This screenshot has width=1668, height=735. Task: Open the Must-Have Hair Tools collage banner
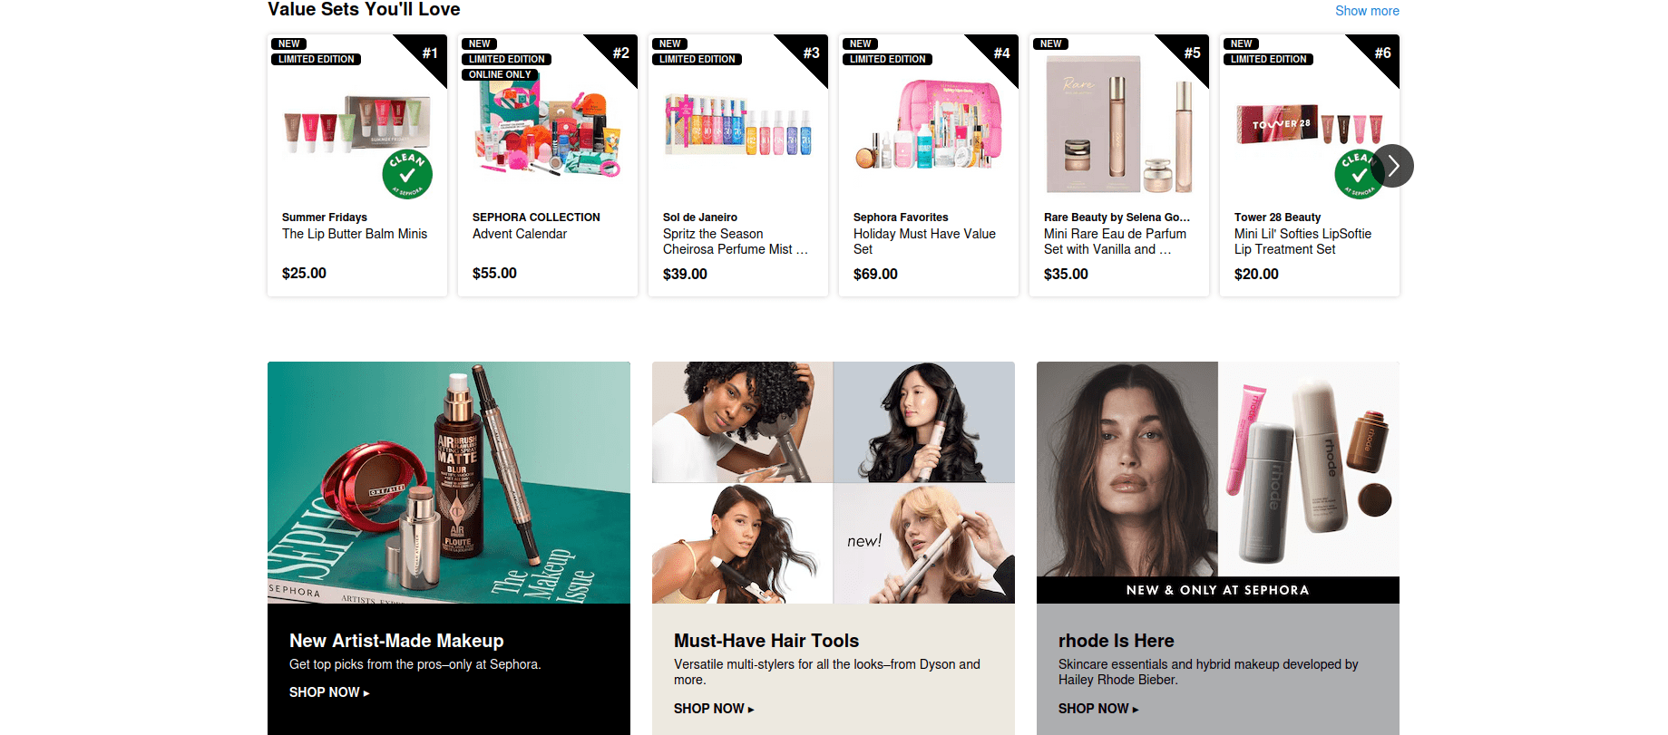pyautogui.click(x=834, y=482)
